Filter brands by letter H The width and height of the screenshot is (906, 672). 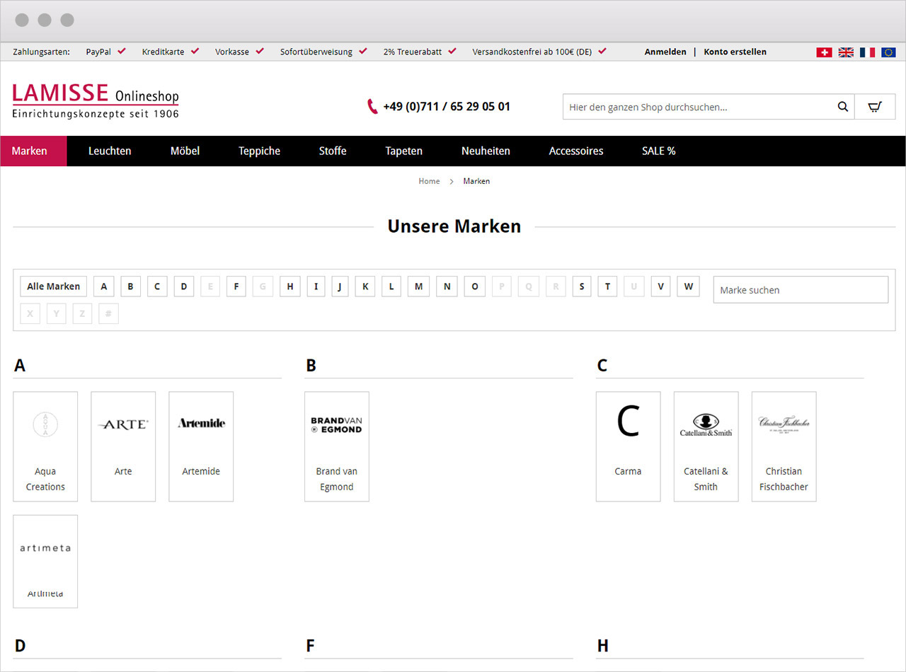click(x=289, y=286)
